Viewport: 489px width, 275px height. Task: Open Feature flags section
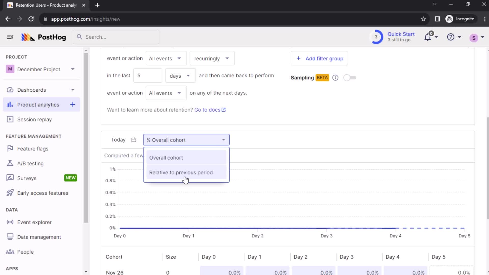(33, 148)
